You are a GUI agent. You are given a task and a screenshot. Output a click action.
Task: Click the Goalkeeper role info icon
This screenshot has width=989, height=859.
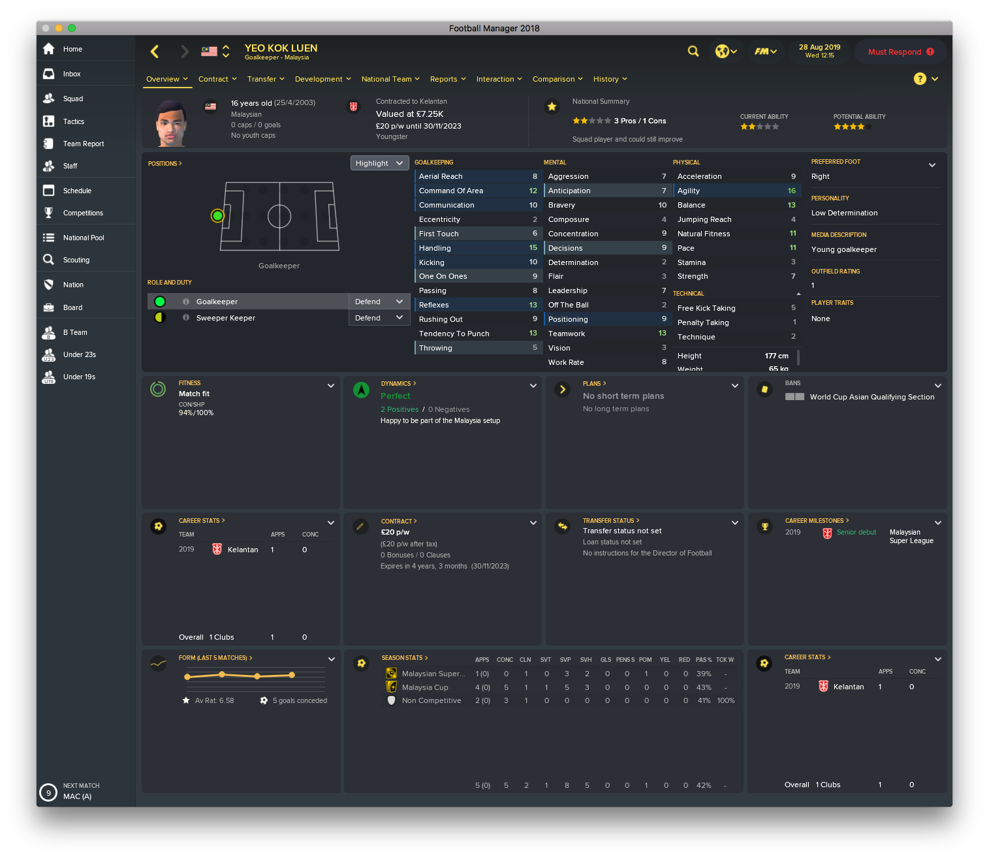click(186, 302)
